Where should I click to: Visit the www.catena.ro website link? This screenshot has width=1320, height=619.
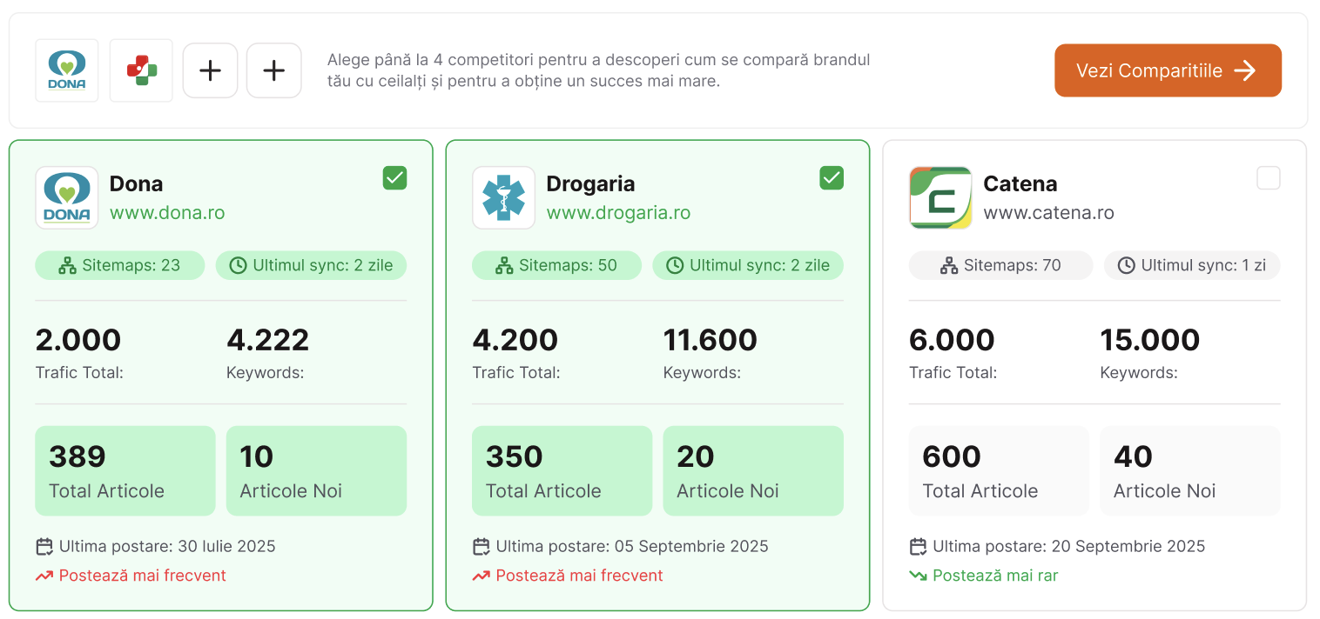click(x=1048, y=213)
